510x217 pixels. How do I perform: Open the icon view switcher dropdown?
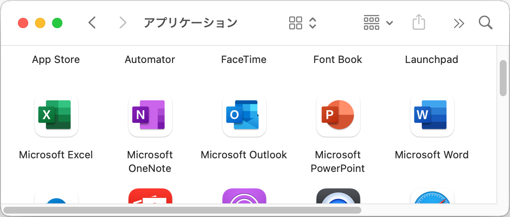click(x=302, y=23)
